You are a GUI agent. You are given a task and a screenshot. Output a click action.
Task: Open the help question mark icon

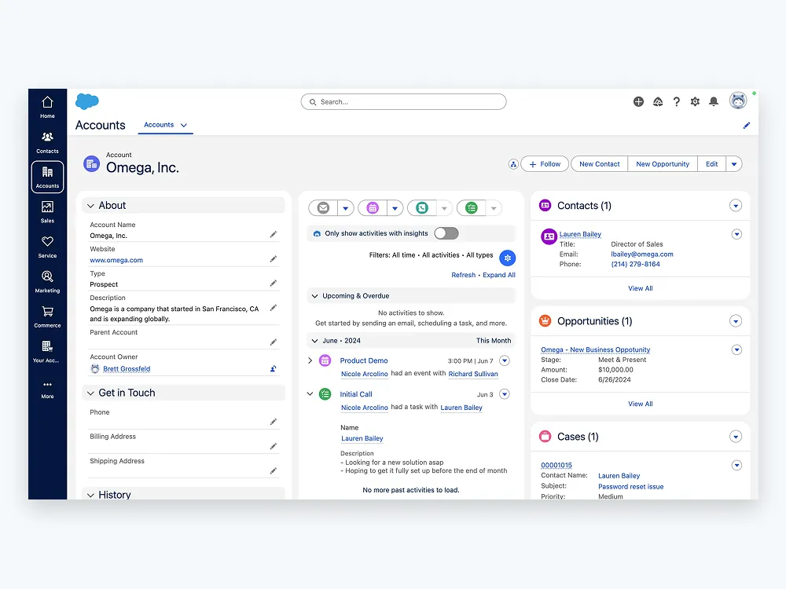[x=676, y=101]
